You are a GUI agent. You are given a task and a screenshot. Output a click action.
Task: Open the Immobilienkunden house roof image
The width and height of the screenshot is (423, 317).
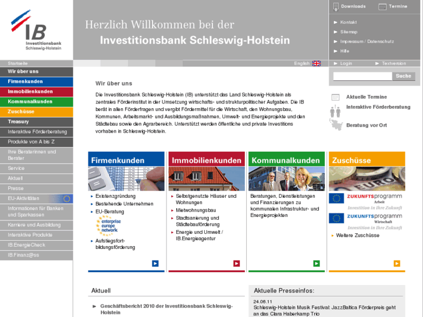[207, 179]
